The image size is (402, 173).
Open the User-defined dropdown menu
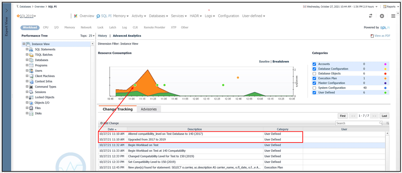click(253, 16)
